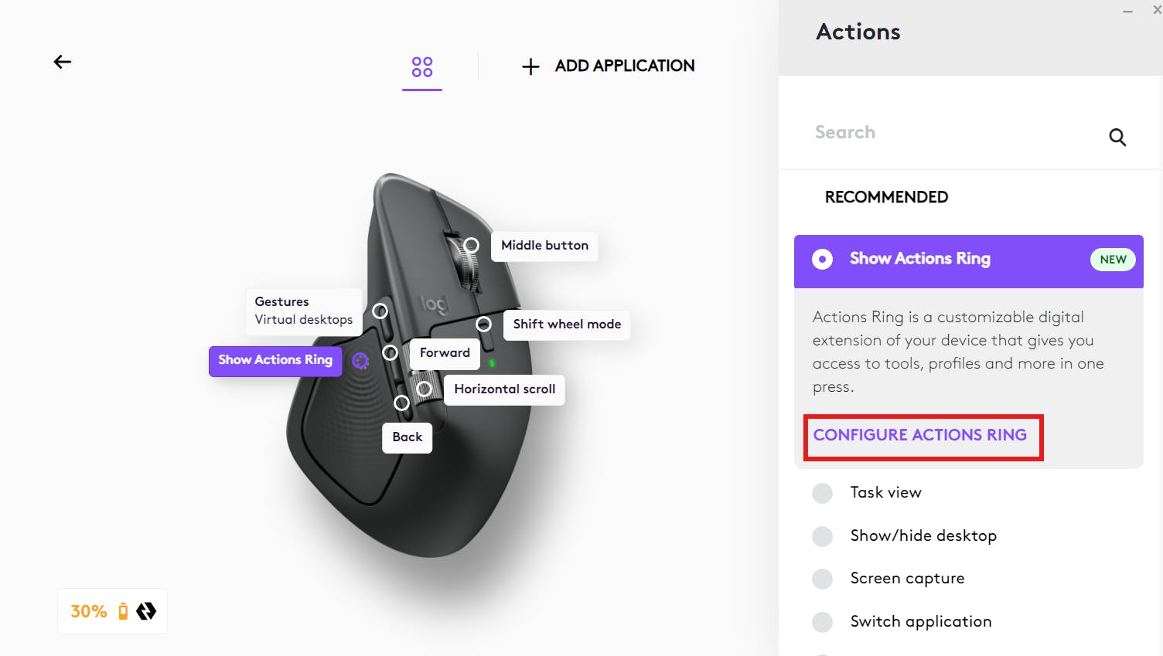
Task: Click the Show Actions Ring selected radio
Action: pos(823,259)
